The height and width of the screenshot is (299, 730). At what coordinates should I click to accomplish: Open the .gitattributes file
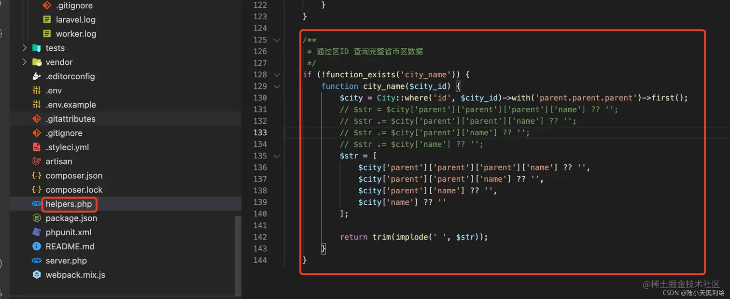point(70,119)
